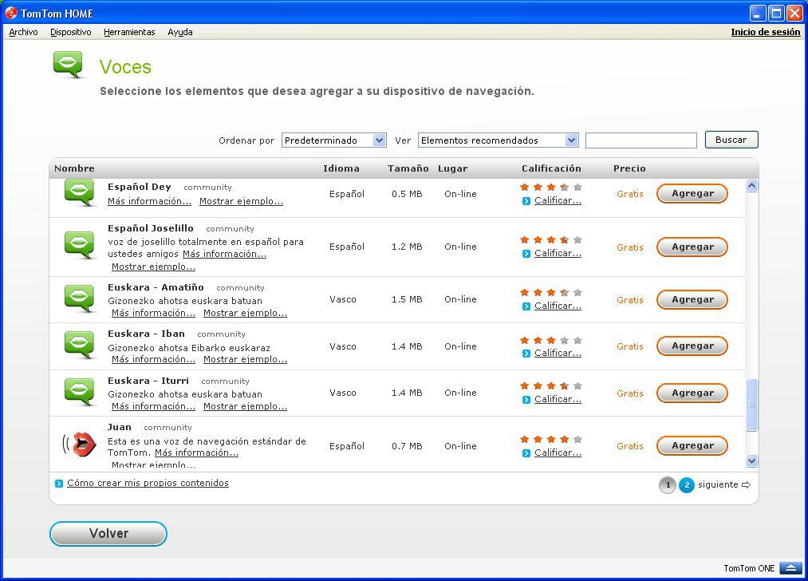Click the eject icon next to TomTom ONE
808x581 pixels.
[x=790, y=568]
